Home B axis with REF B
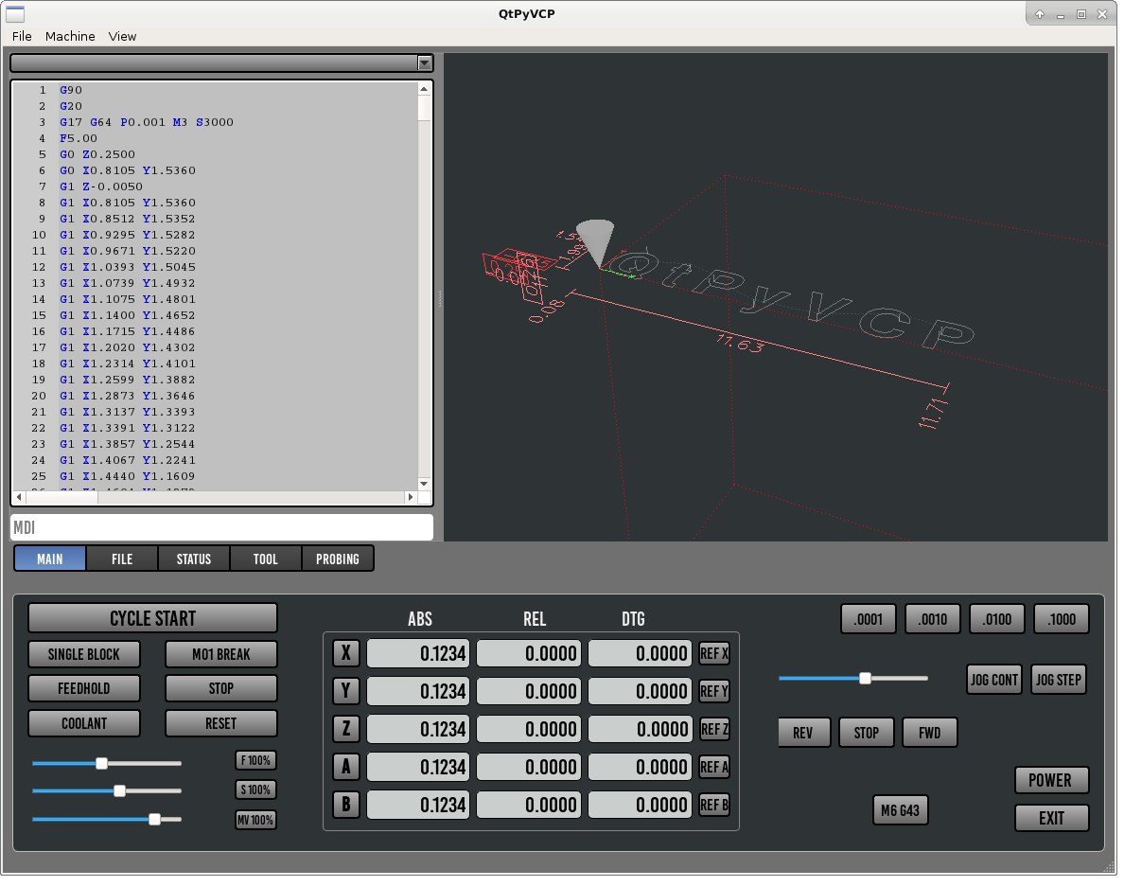Viewport: 1142px width, 887px height. pos(714,805)
